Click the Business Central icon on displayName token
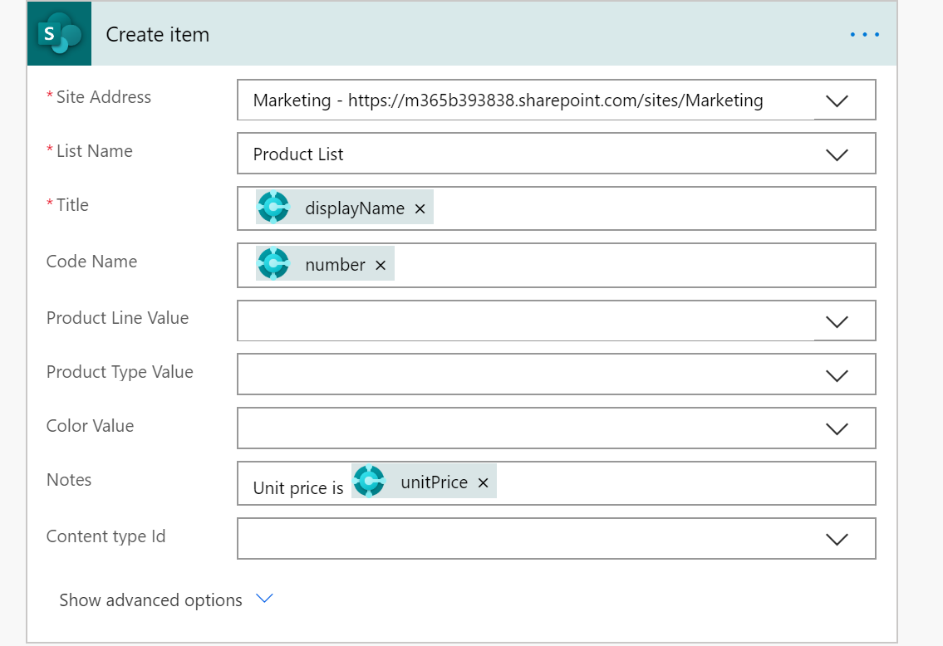 click(273, 208)
